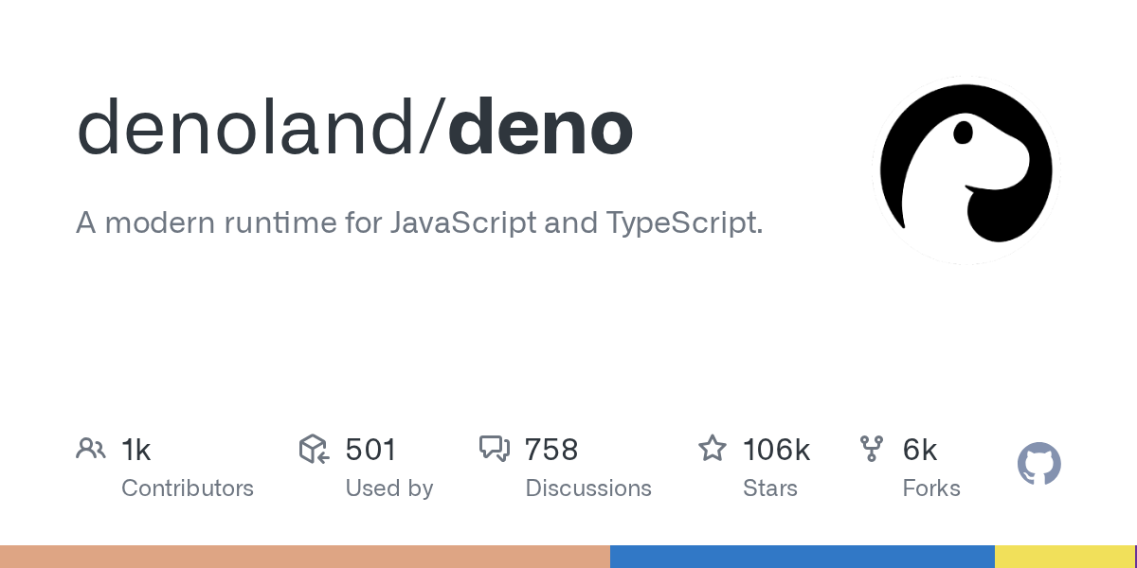This screenshot has height=568, width=1137.
Task: Click the Used by package icon
Action: coord(314,449)
